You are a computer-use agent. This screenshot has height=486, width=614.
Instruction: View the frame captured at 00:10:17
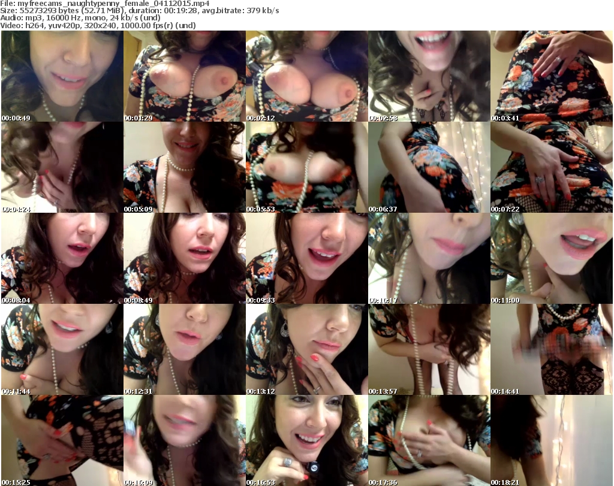[x=429, y=258]
